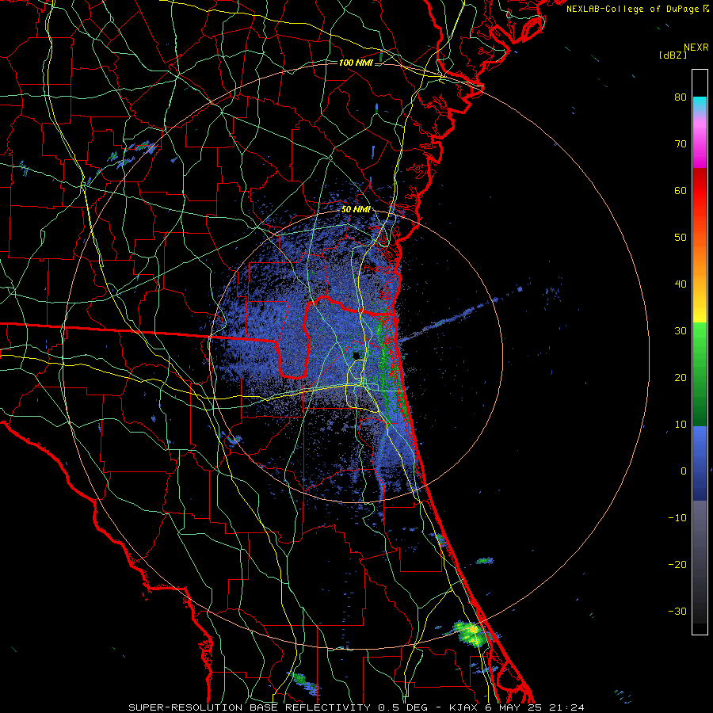Click the [dBZ] unit label
Screen dimensions: 713x713
coord(673,55)
